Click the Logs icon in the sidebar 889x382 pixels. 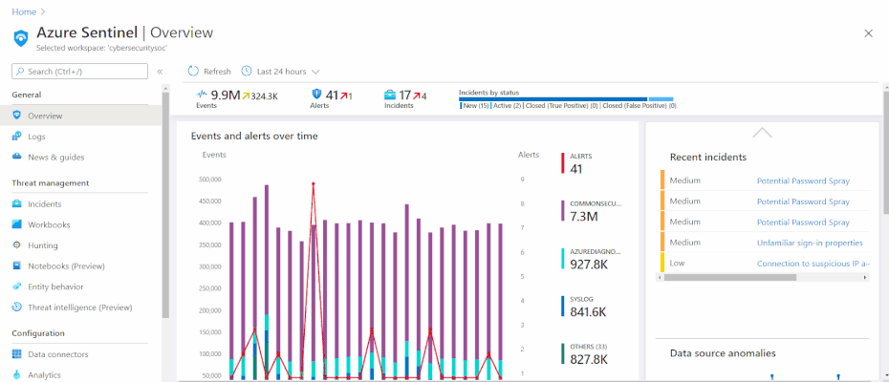[17, 137]
